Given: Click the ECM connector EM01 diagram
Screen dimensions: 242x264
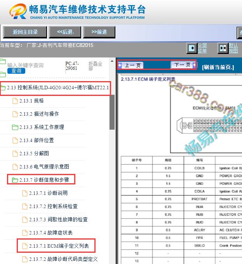Looking at the screenshot, I should pos(206,119).
